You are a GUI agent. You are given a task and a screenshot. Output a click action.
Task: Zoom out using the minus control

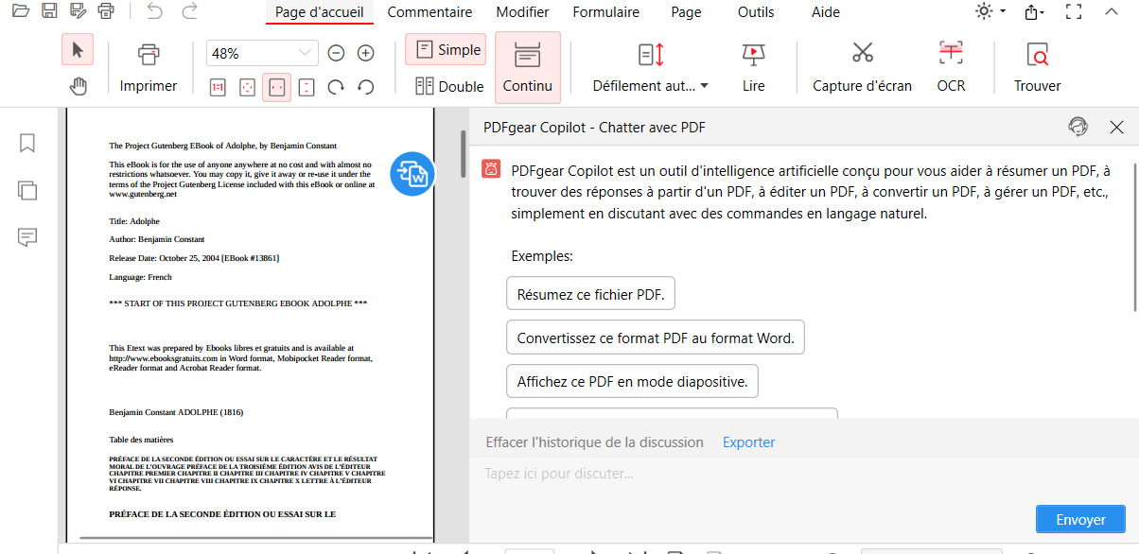[336, 54]
